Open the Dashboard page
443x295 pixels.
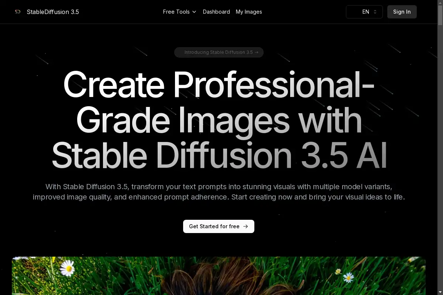216,12
